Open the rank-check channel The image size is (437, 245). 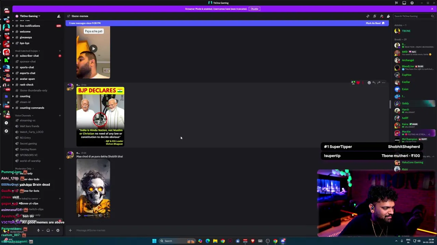click(x=27, y=85)
